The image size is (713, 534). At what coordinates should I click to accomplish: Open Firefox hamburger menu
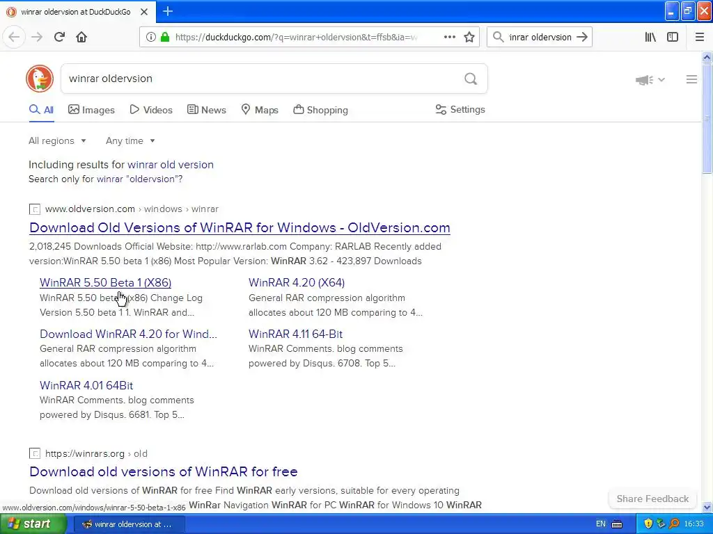pos(699,38)
